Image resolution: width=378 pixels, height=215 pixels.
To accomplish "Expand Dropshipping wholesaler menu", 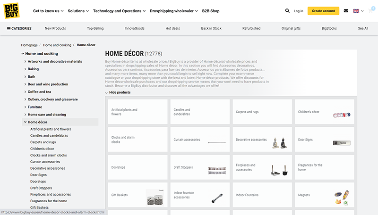I will click(x=174, y=11).
